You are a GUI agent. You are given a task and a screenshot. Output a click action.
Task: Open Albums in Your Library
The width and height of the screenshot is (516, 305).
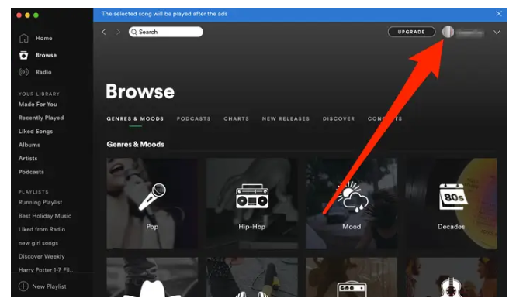(x=29, y=145)
